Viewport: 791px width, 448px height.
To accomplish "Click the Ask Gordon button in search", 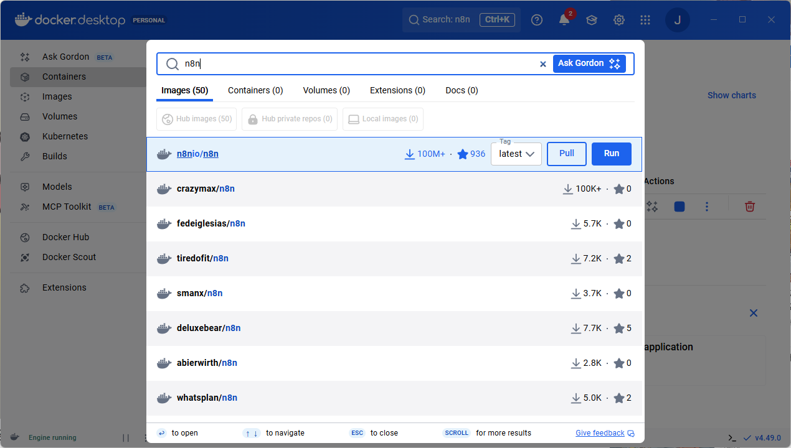I will coord(589,63).
